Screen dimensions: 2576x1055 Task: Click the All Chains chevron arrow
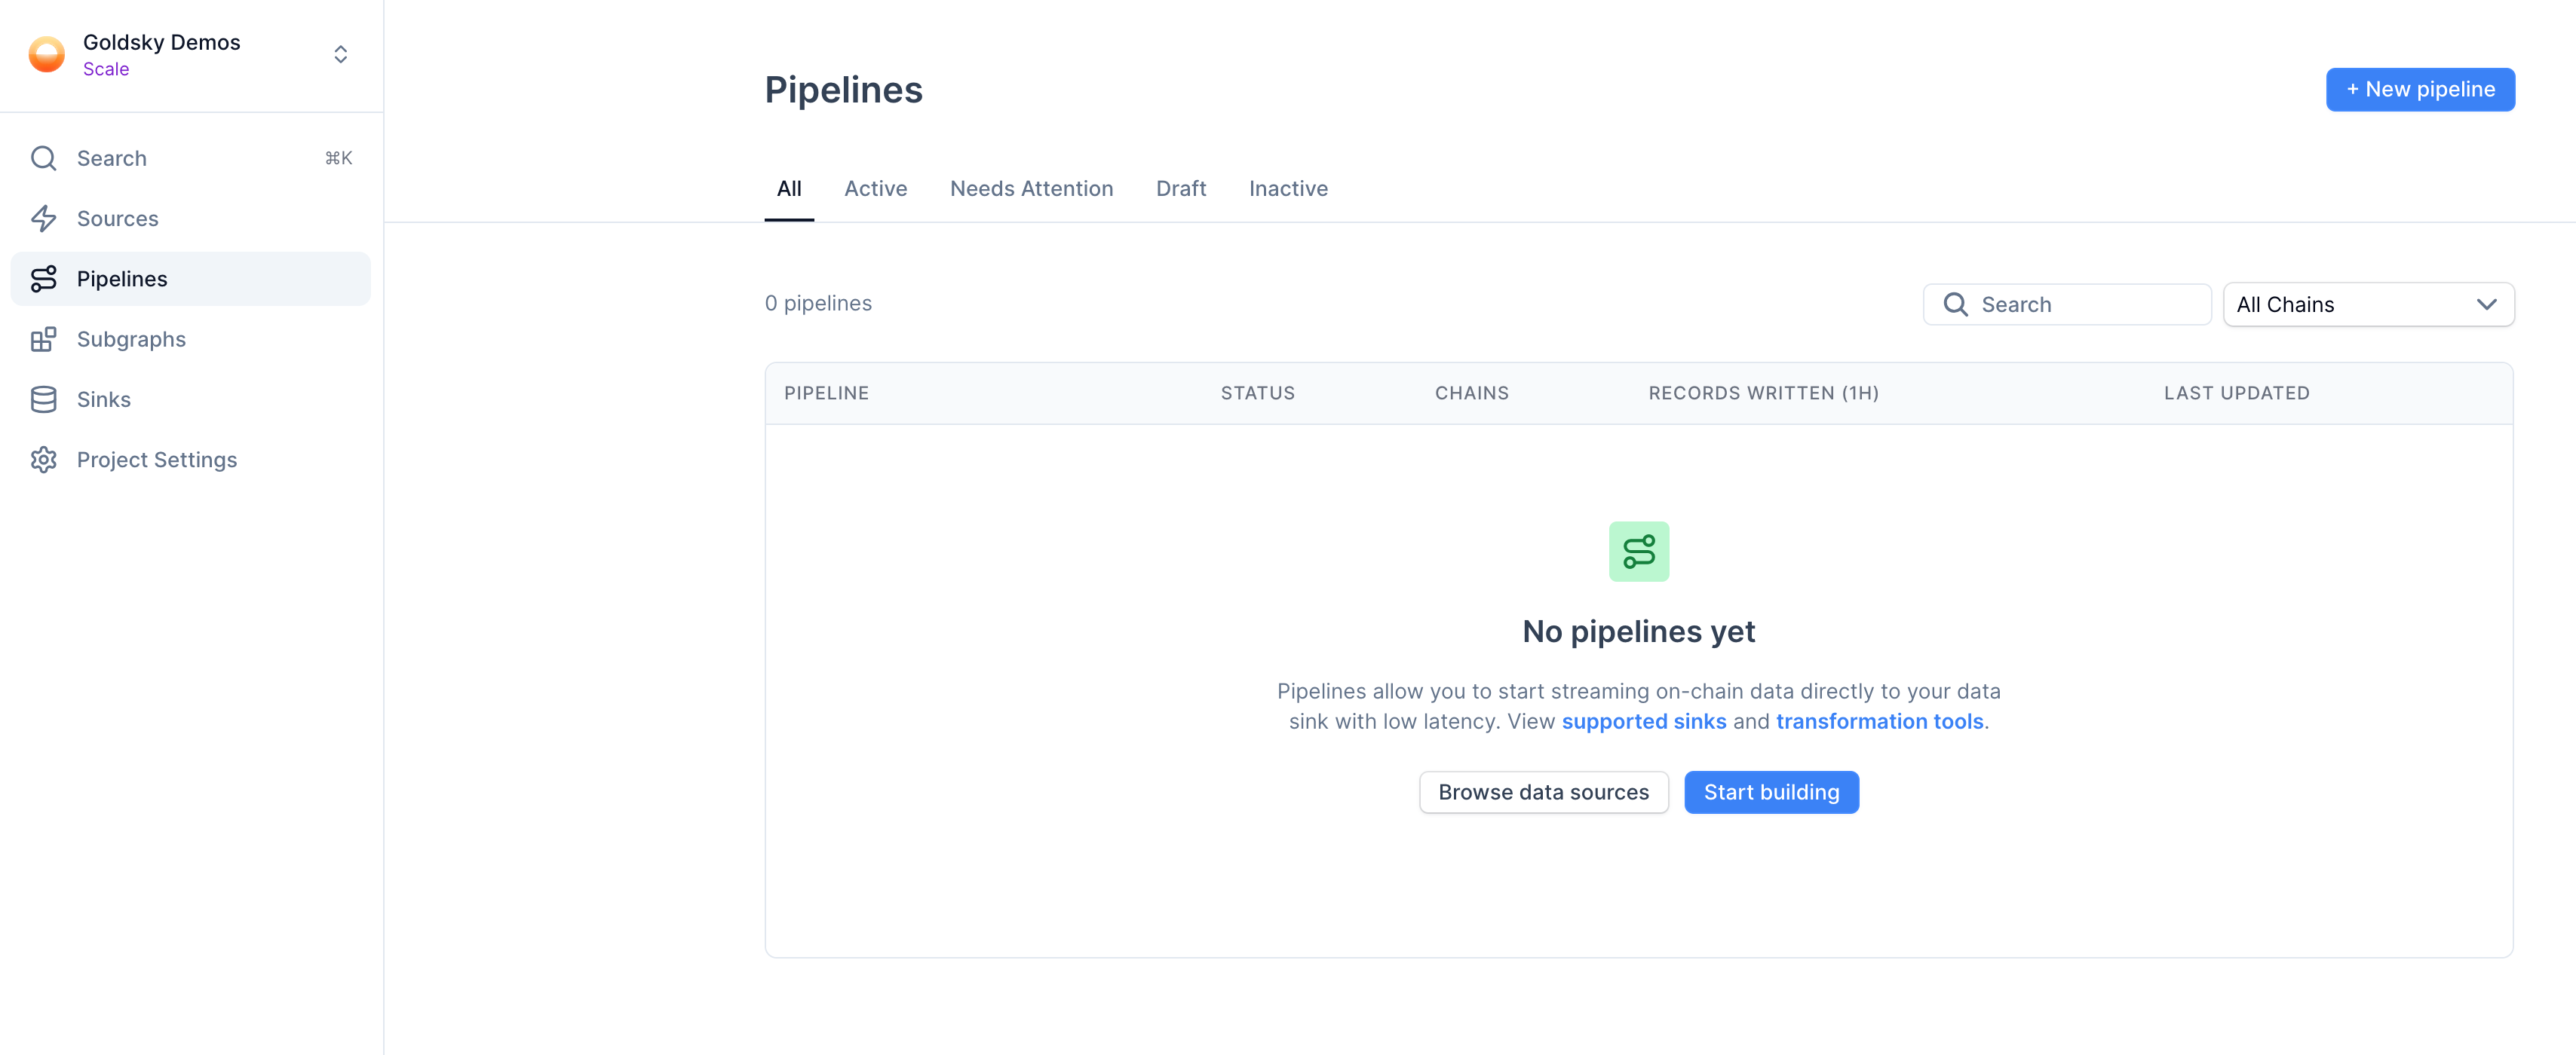click(2486, 304)
